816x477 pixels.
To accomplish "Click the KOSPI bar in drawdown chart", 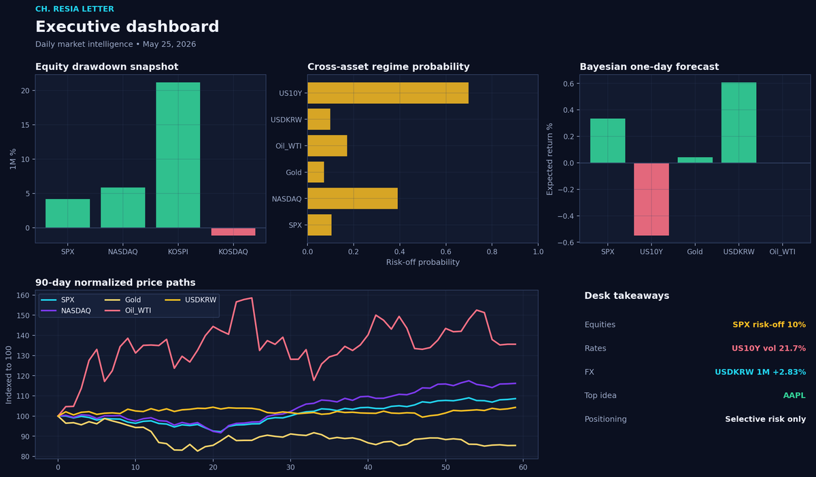I will (x=178, y=155).
